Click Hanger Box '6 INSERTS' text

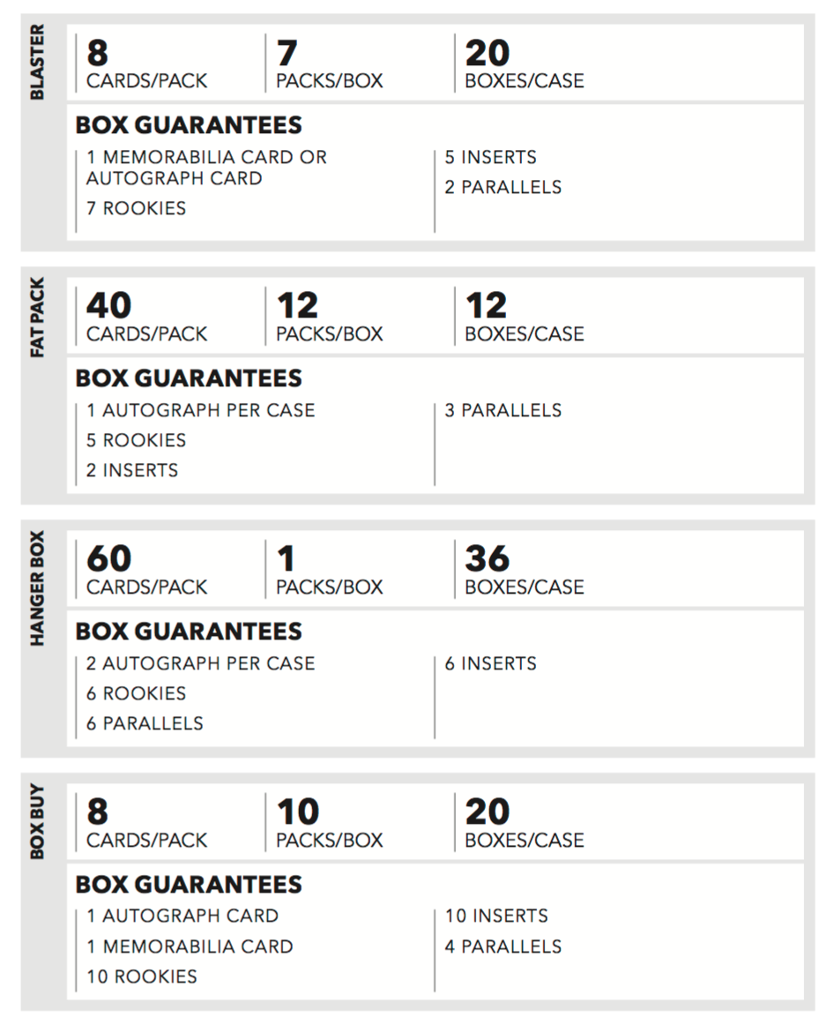point(490,663)
